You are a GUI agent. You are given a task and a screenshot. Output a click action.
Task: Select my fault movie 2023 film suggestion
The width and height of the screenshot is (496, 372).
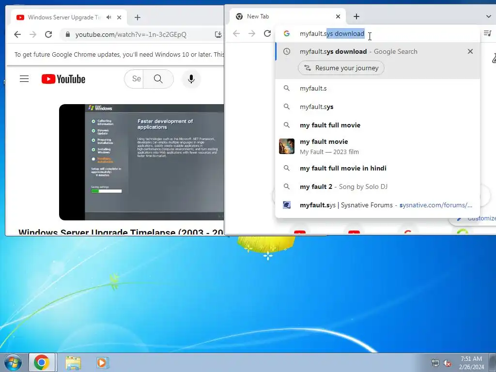(x=378, y=146)
